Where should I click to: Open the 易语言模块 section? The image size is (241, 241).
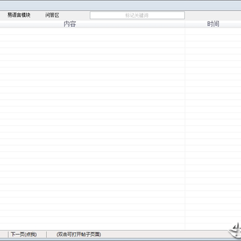(x=19, y=15)
